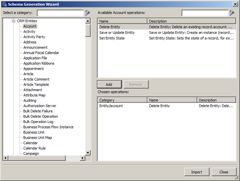Select the Campaign entity
The image size is (240, 181).
(x=31, y=154)
